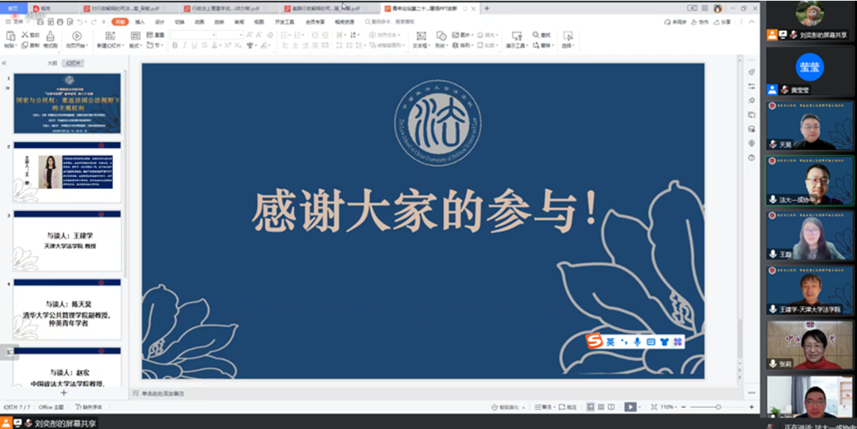This screenshot has width=857, height=429.
Task: Click the Find (查找) magnifier icon
Action: pos(536,35)
